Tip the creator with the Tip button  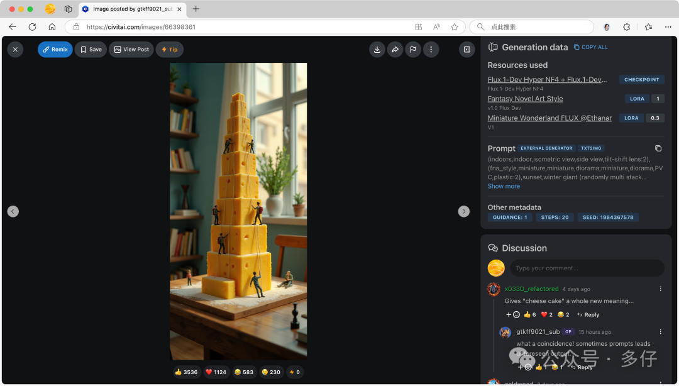point(169,50)
